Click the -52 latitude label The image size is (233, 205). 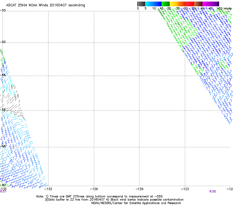tap(3, 42)
